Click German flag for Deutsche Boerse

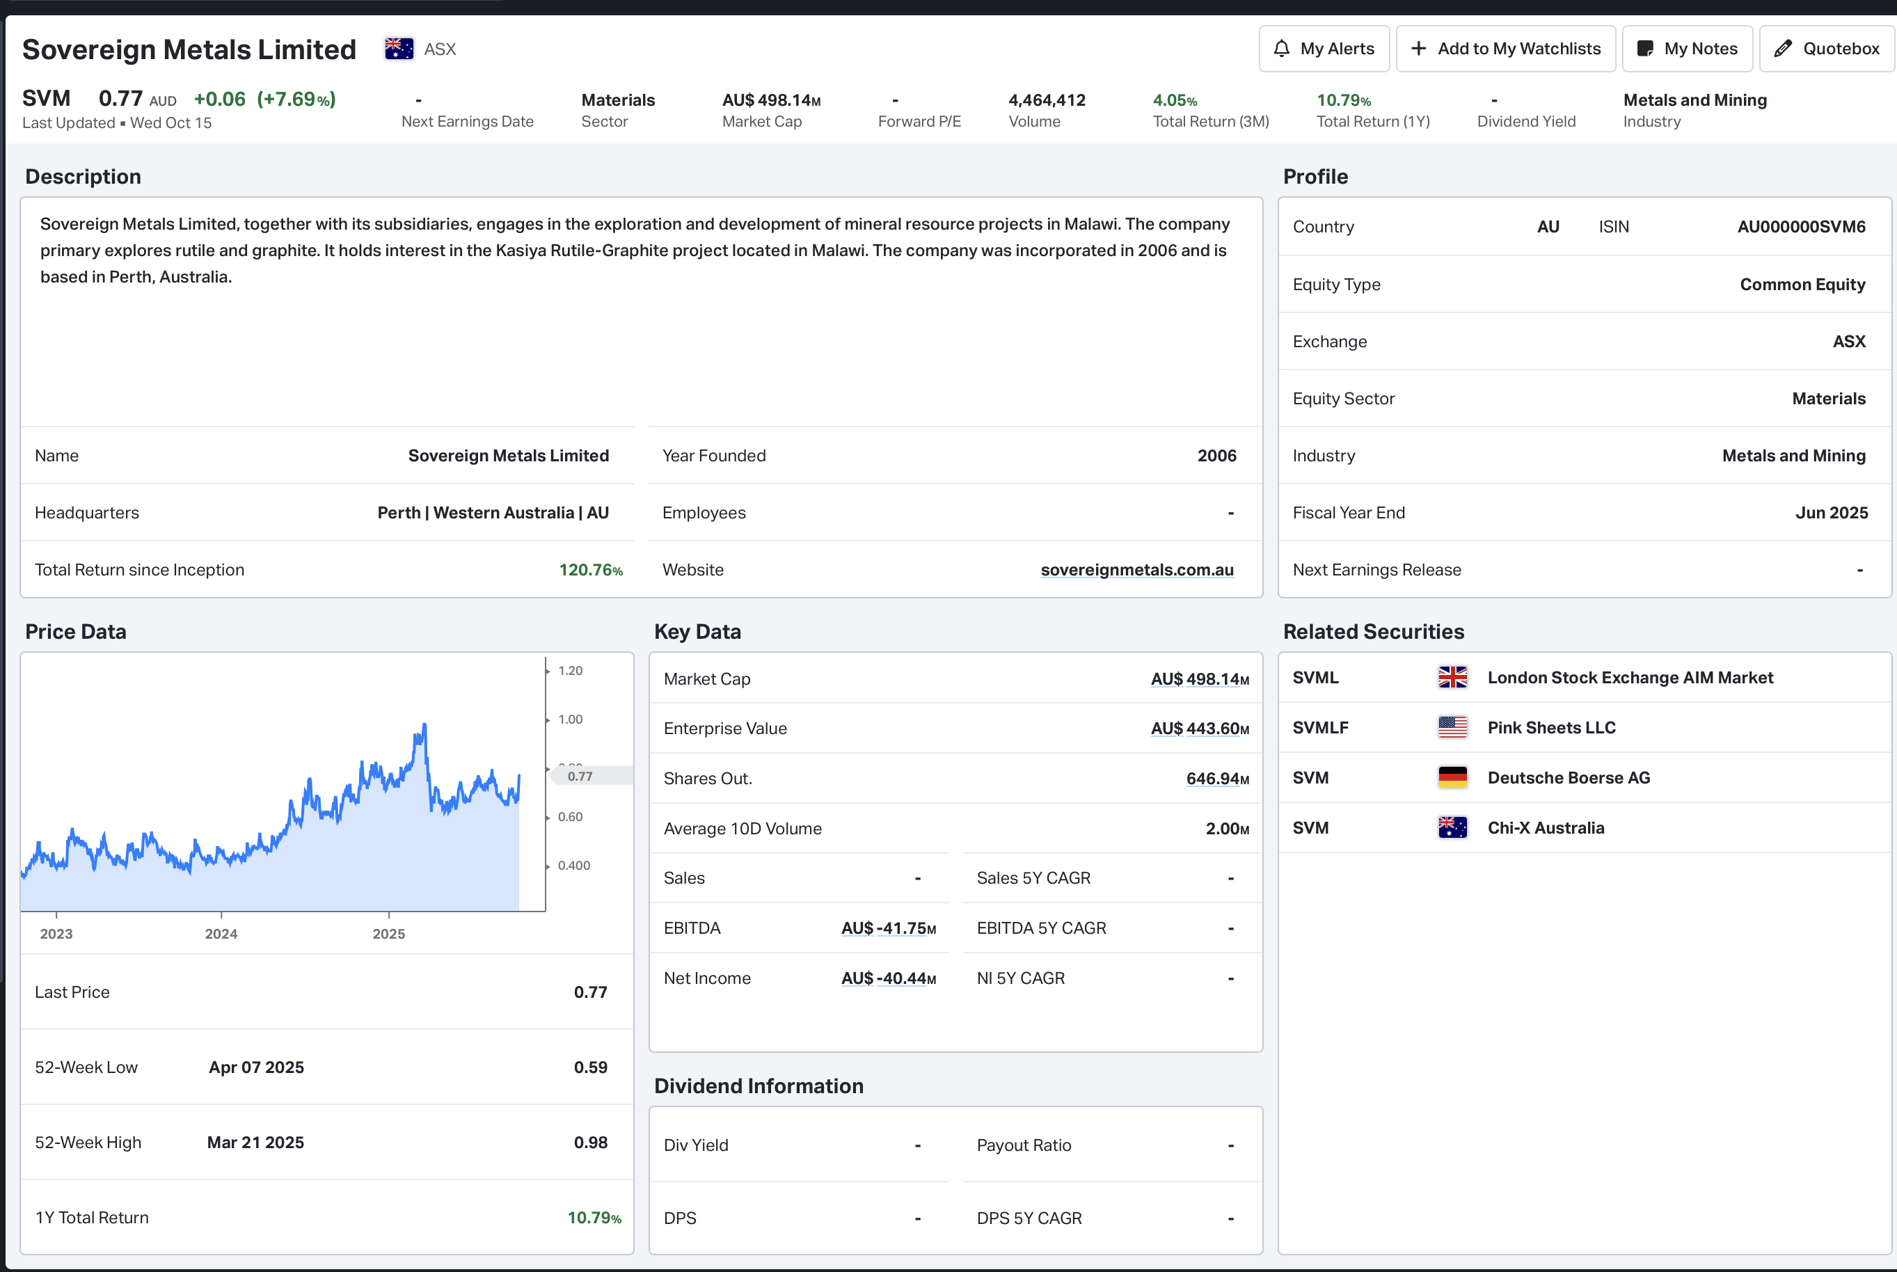tap(1452, 778)
